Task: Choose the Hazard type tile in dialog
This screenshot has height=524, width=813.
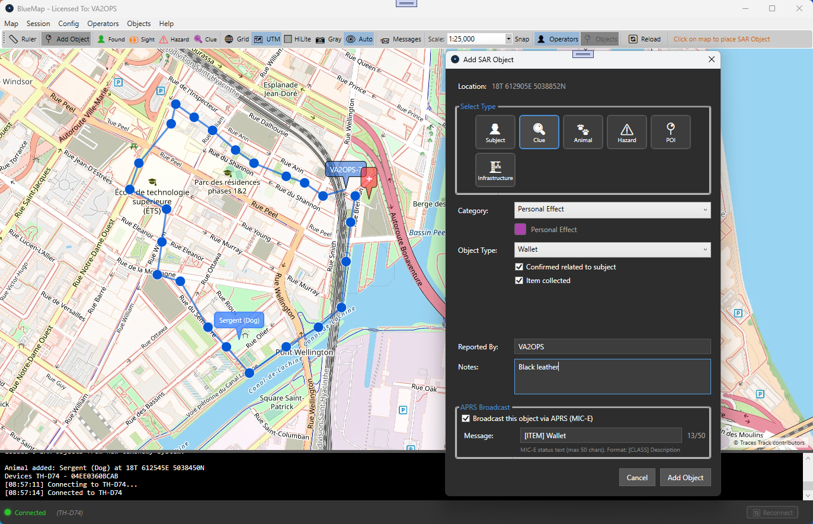Action: [627, 132]
